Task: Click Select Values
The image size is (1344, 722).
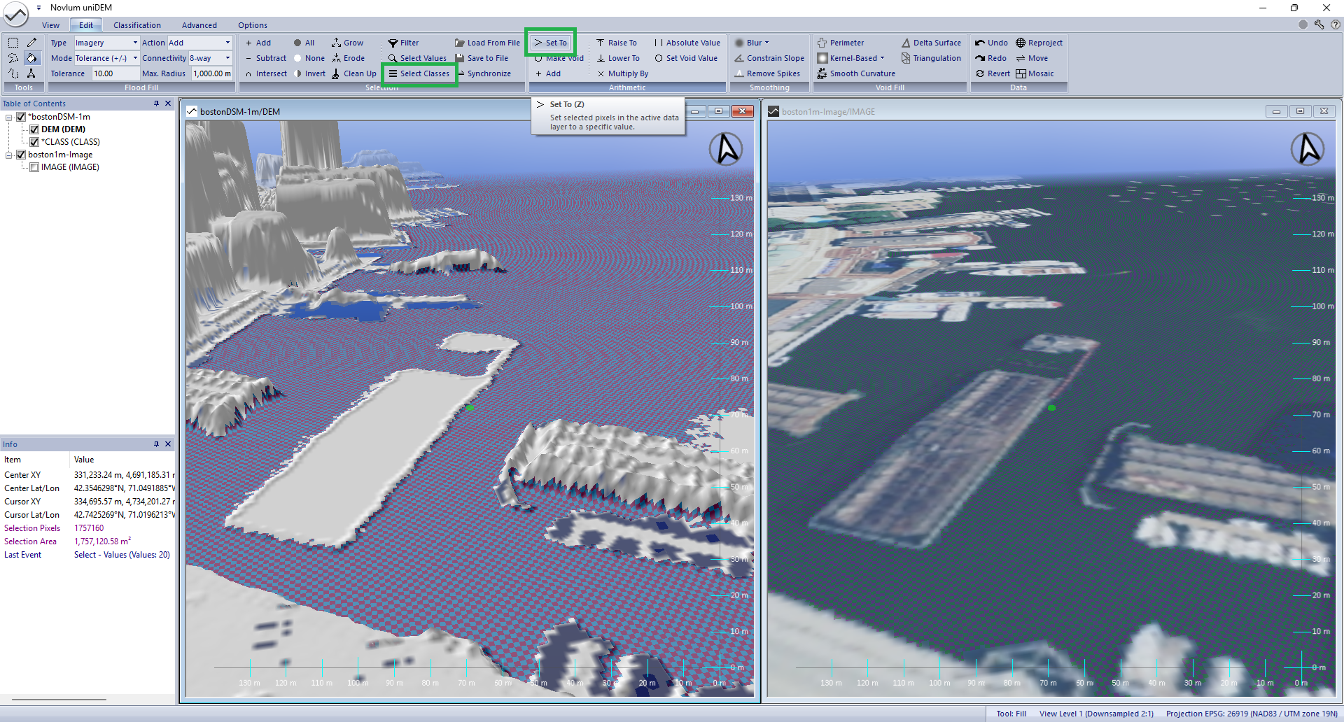Action: pyautogui.click(x=417, y=58)
